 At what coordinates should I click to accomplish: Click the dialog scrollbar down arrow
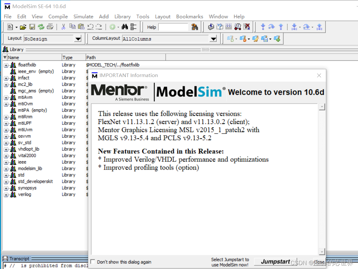click(x=322, y=252)
